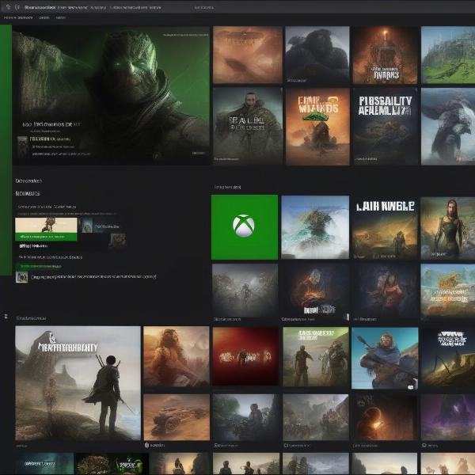This screenshot has height=475, width=475.
Task: Select the woman in green dress tile
Action: 448,228
